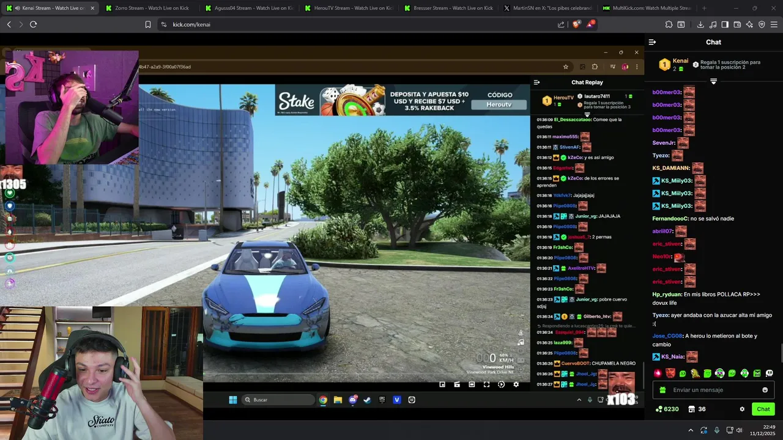Open the Brave Wallet icon
The width and height of the screenshot is (783, 440).
[737, 24]
